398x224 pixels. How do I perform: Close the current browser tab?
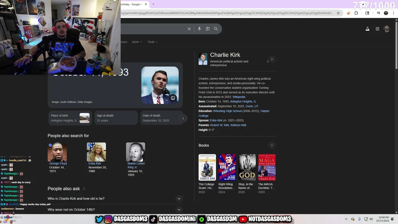[146, 4]
